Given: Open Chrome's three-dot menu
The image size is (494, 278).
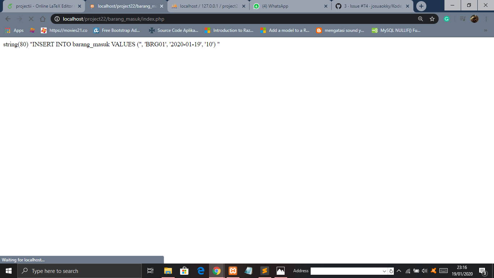Looking at the screenshot, I should tap(486, 19).
